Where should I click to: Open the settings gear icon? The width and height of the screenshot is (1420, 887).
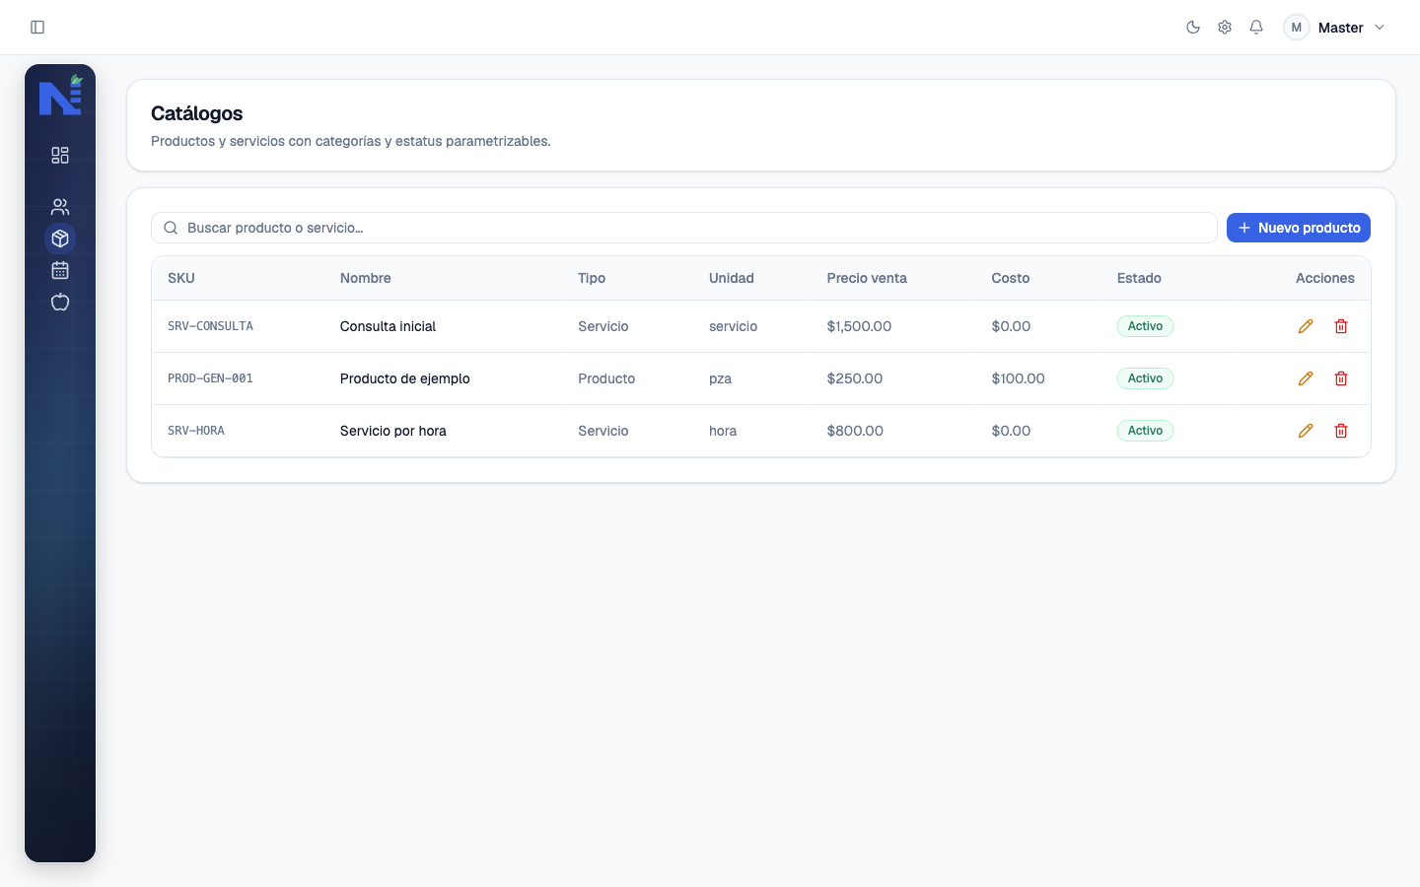[1225, 28]
